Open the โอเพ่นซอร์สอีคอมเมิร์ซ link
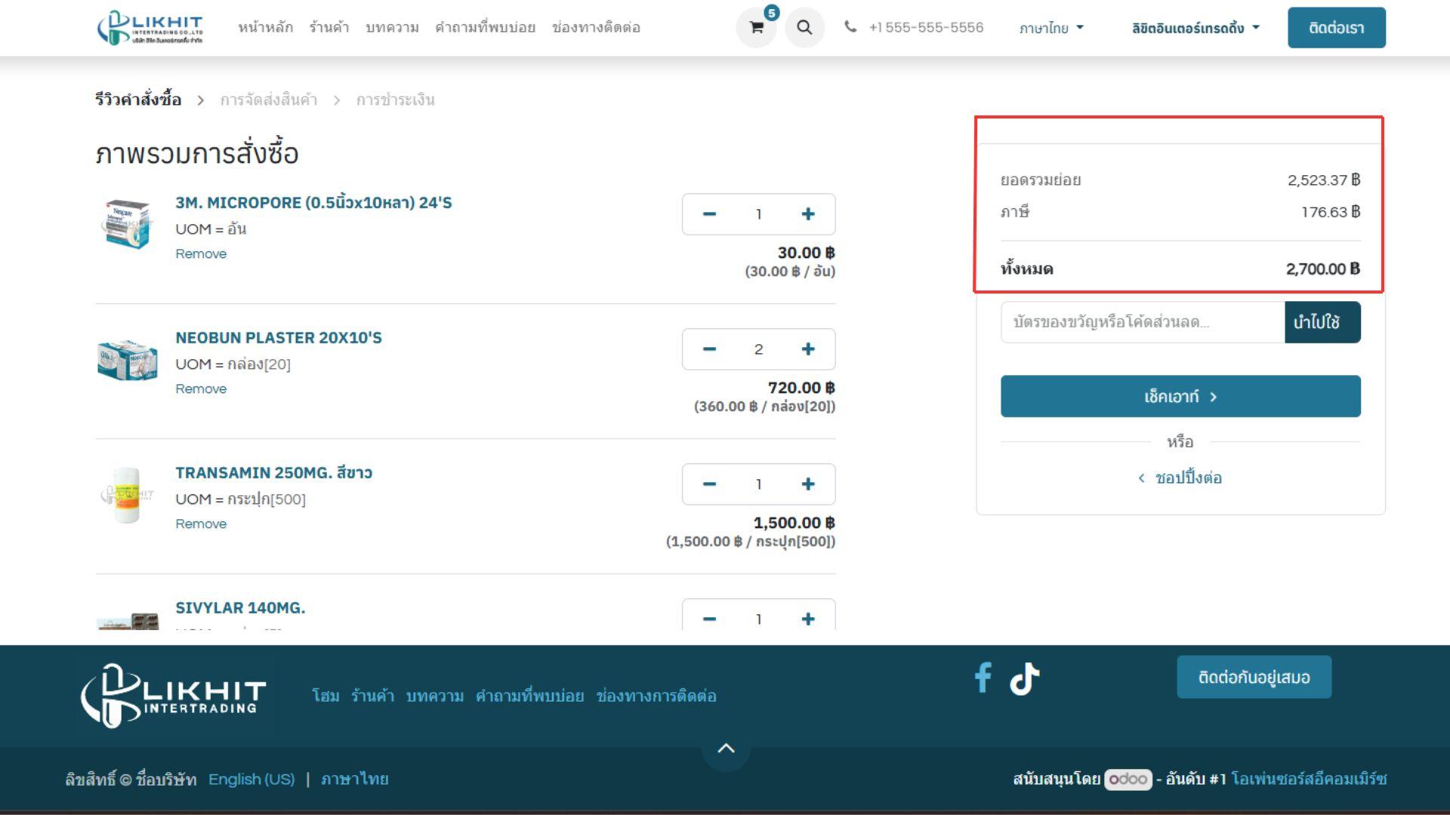1450x815 pixels. click(x=1309, y=779)
